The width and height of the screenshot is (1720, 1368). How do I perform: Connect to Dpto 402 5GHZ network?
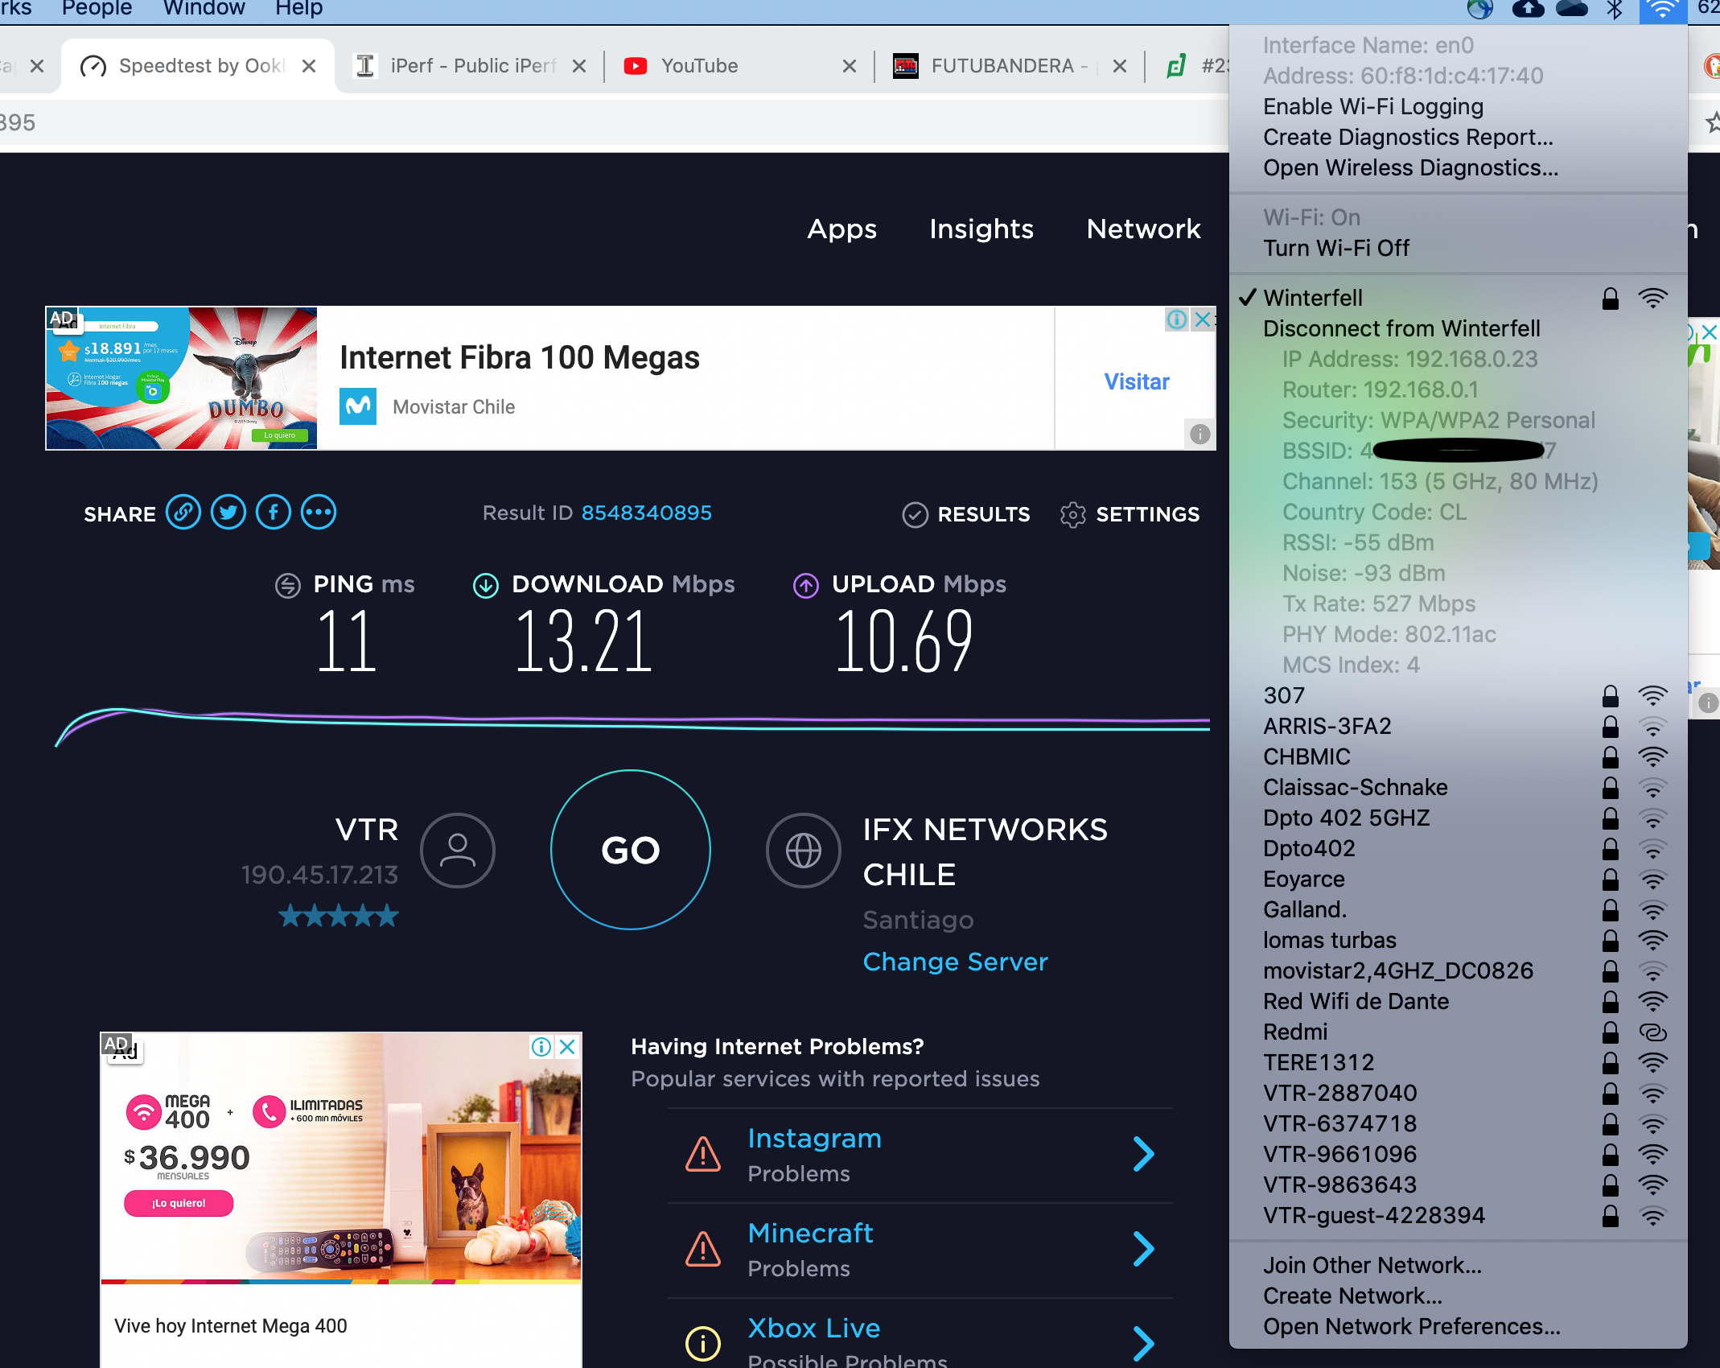point(1458,818)
